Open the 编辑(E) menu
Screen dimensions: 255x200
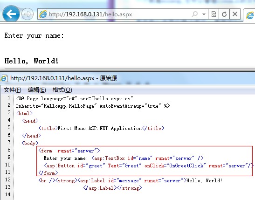[x=37, y=90]
